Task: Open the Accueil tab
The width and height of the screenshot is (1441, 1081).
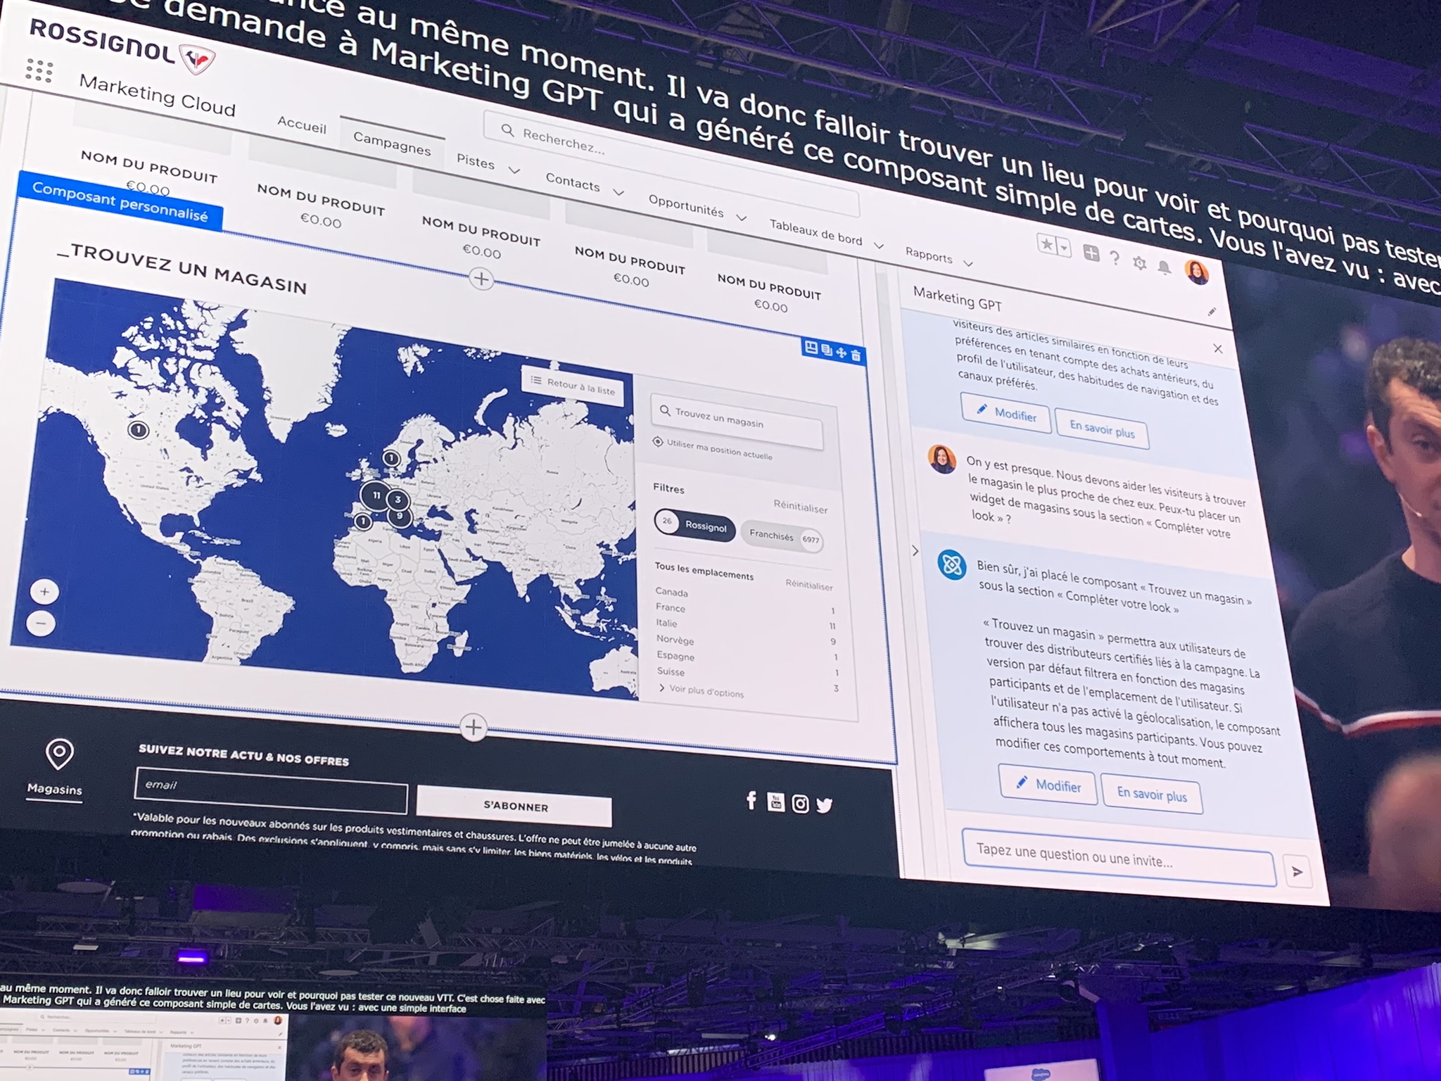Action: (302, 125)
